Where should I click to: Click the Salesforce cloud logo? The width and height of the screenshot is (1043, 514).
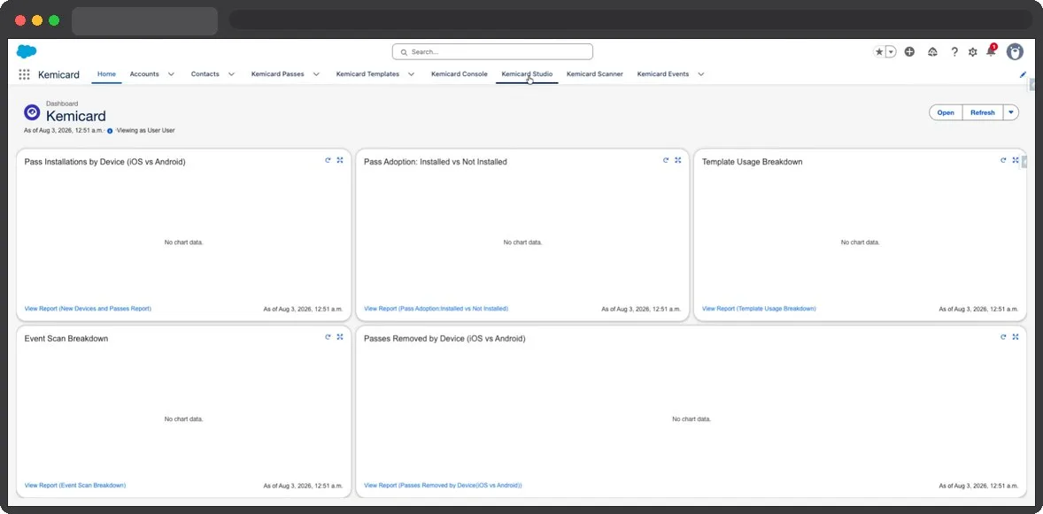(27, 51)
